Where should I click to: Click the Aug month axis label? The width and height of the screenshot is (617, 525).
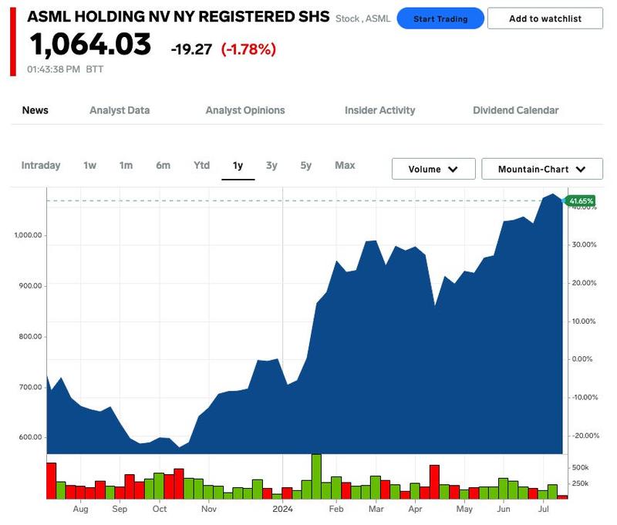[x=81, y=509]
